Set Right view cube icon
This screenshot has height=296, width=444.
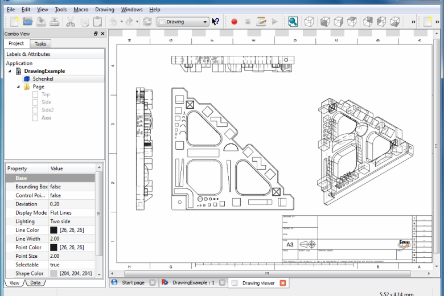point(352,22)
